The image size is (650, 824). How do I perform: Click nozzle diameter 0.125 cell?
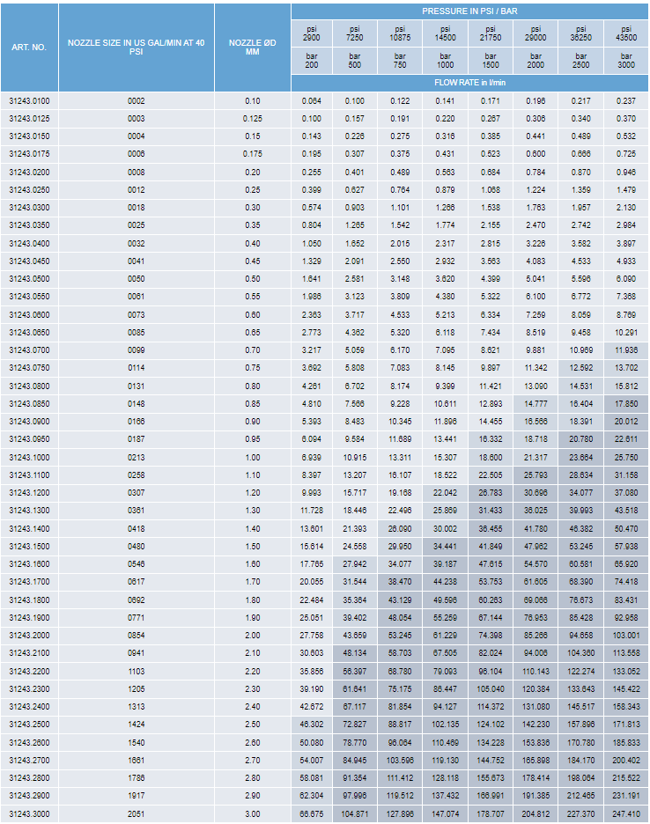(x=252, y=119)
